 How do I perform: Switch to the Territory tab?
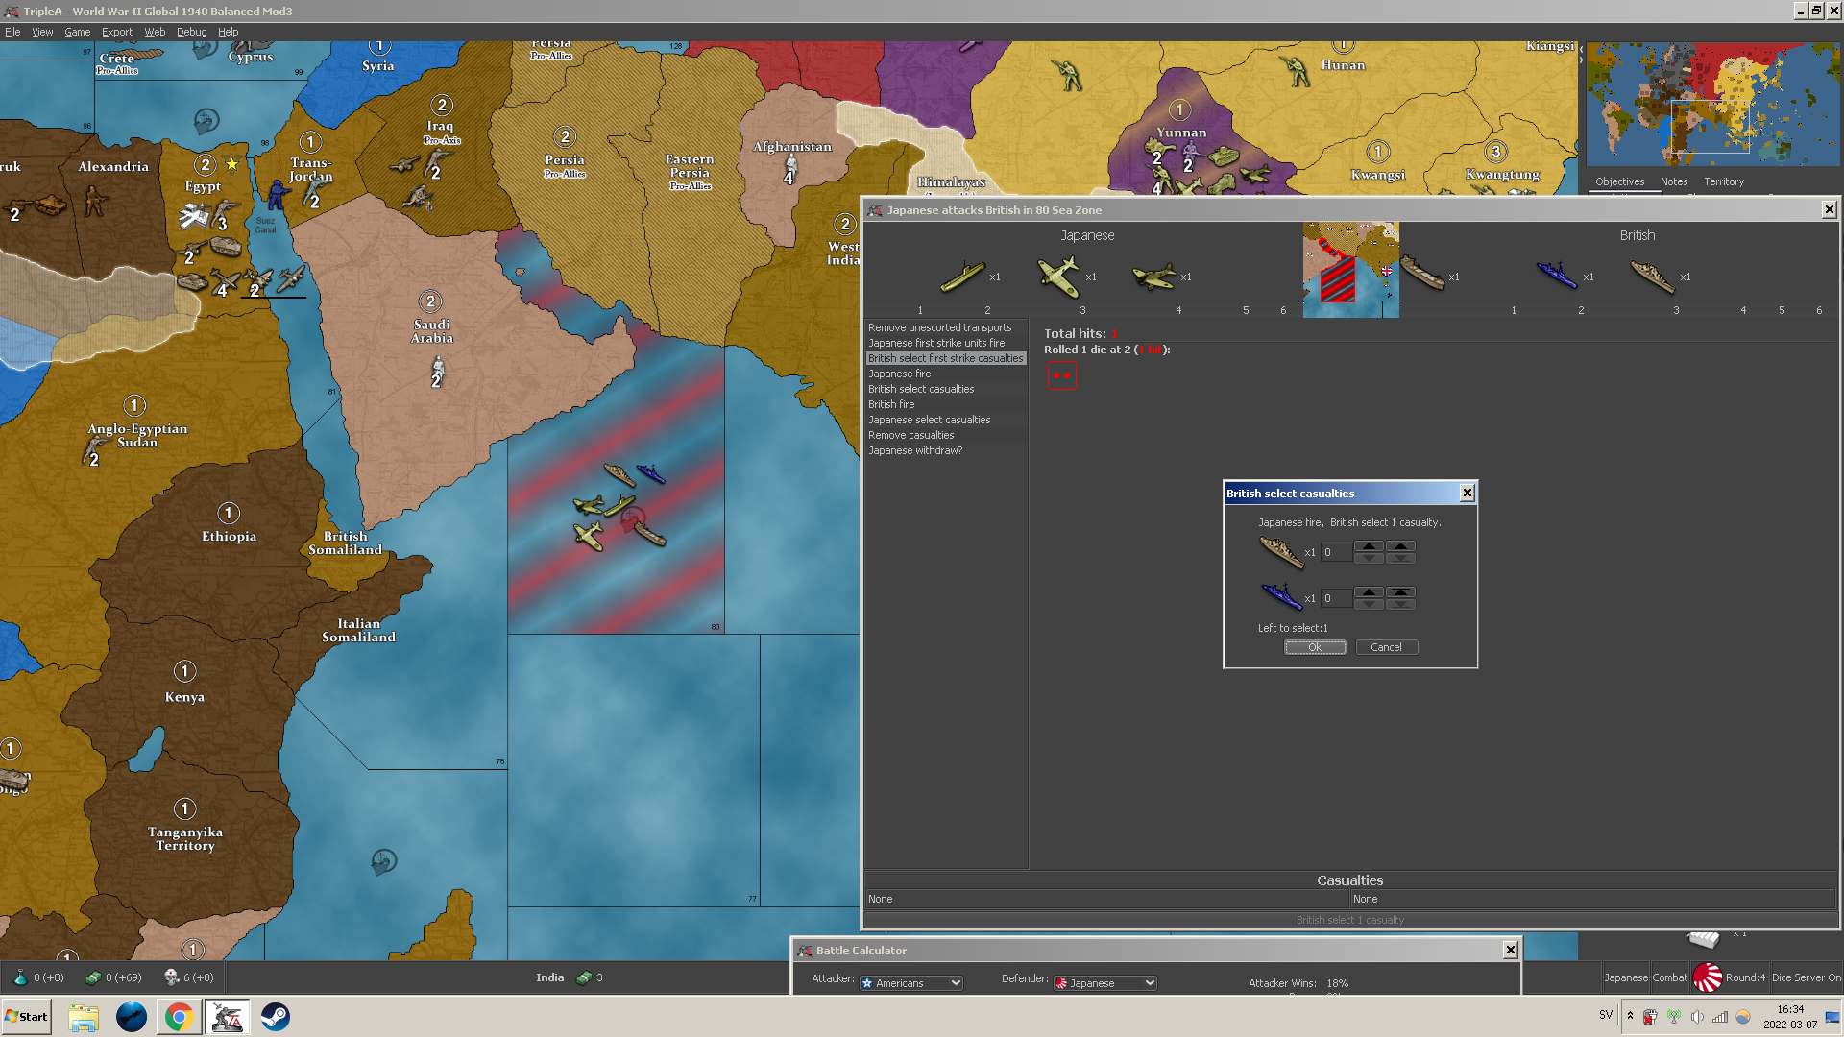1723,181
